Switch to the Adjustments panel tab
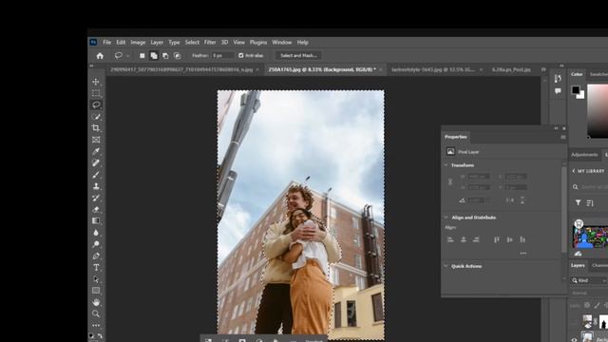Viewport: 608px width, 342px height. tap(584, 155)
